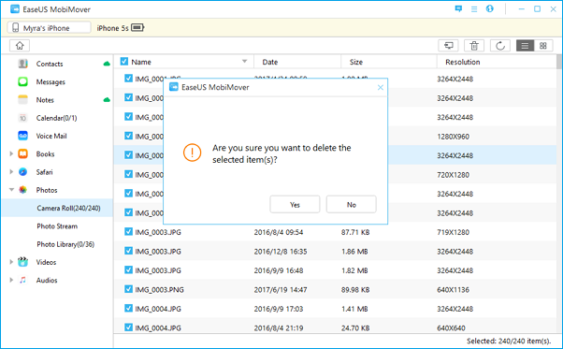Collapse the Photos tree node

click(11, 190)
